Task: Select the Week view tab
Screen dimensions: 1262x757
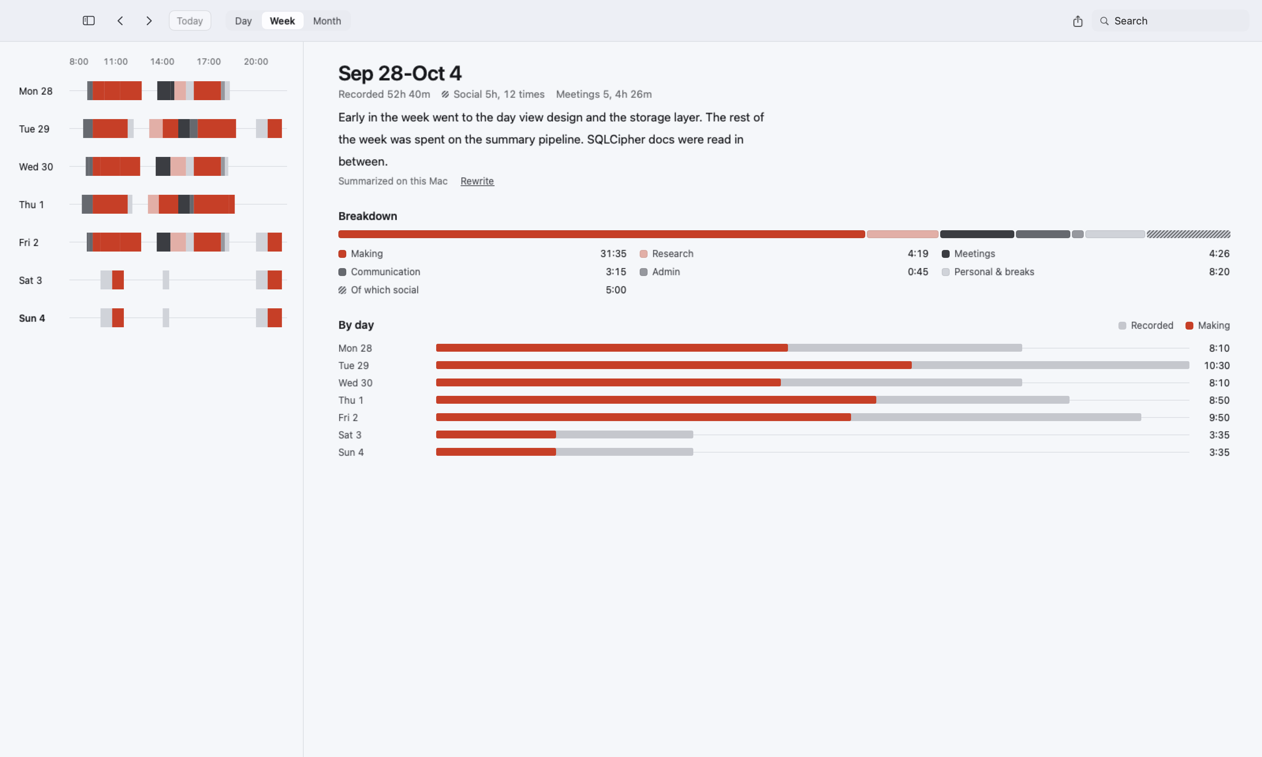Action: point(282,21)
